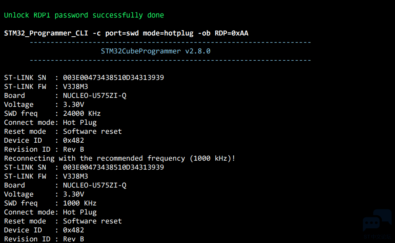Click the second ST-LINK SN serial number
This screenshot has width=395, height=243.
tap(114, 167)
